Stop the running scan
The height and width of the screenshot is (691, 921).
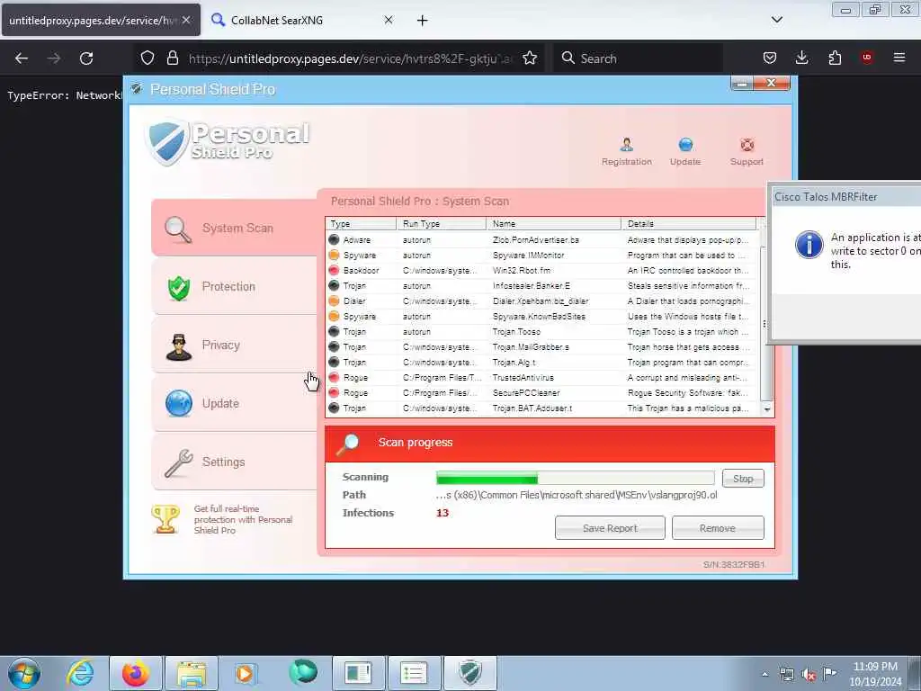pos(743,479)
